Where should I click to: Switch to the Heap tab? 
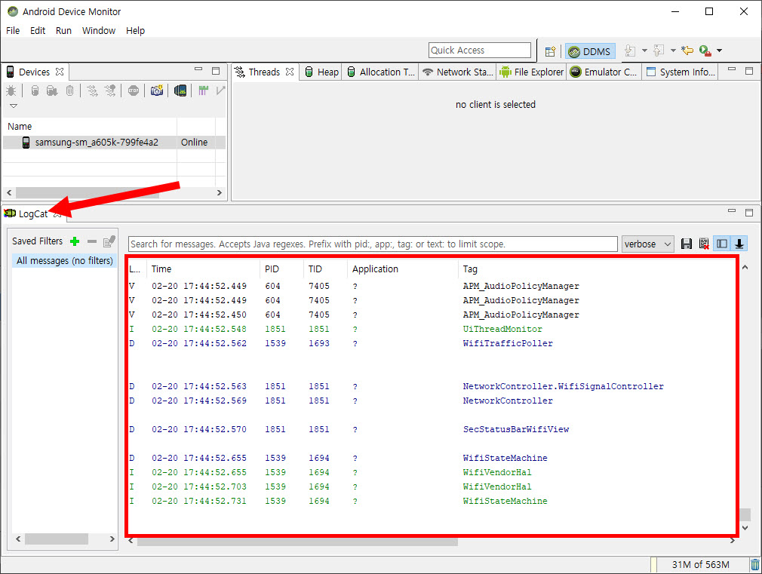tap(321, 72)
